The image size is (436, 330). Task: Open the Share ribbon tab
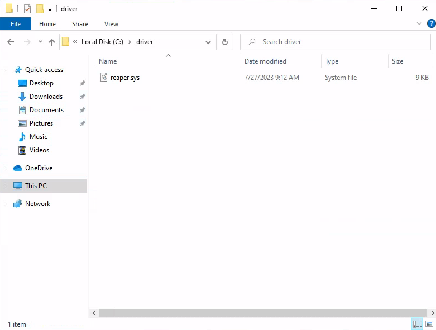[80, 24]
